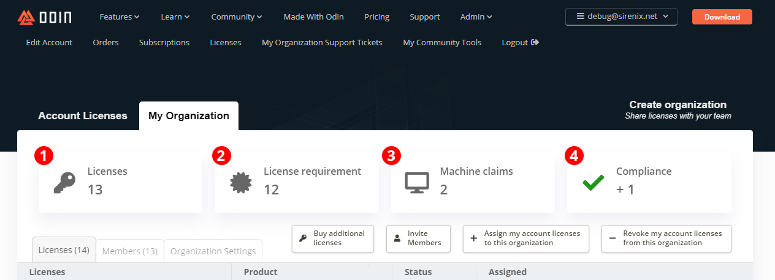Open the Subscriptions link
This screenshot has width=775, height=280.
(x=164, y=42)
